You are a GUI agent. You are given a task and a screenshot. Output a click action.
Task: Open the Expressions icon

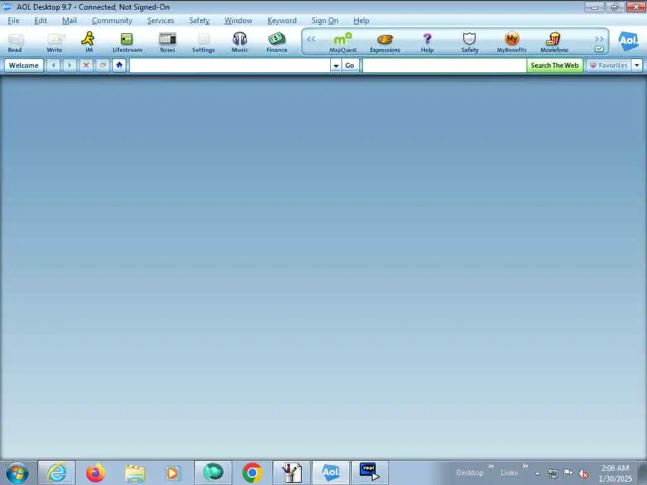point(385,42)
